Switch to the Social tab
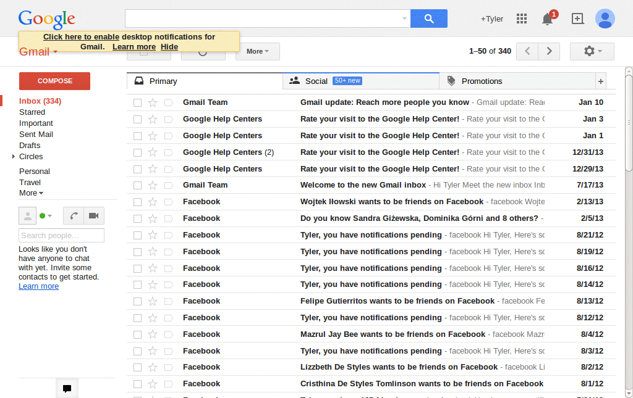633x398 pixels. point(361,81)
